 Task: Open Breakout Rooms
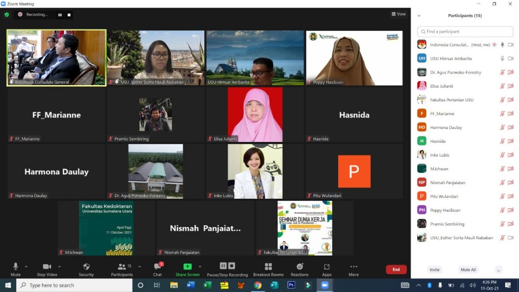(x=268, y=267)
